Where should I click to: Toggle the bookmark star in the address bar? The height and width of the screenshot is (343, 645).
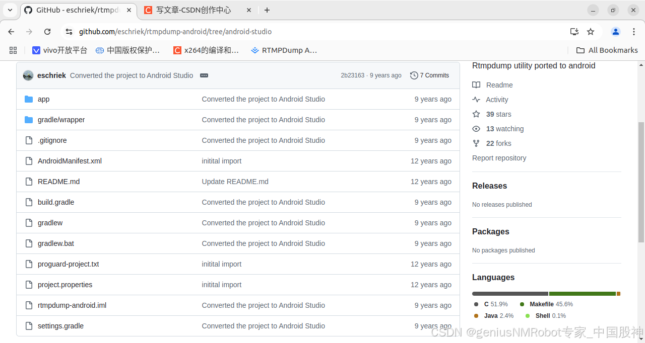(x=591, y=31)
